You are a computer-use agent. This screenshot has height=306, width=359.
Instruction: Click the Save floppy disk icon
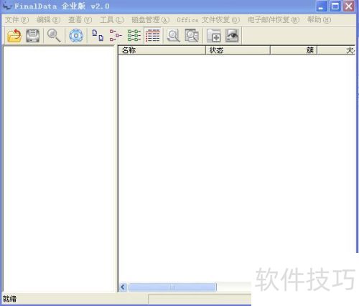(32, 36)
